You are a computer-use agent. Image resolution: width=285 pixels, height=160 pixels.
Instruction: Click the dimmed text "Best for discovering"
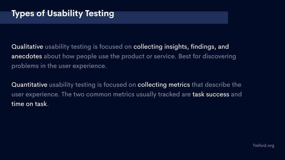pos(207,56)
